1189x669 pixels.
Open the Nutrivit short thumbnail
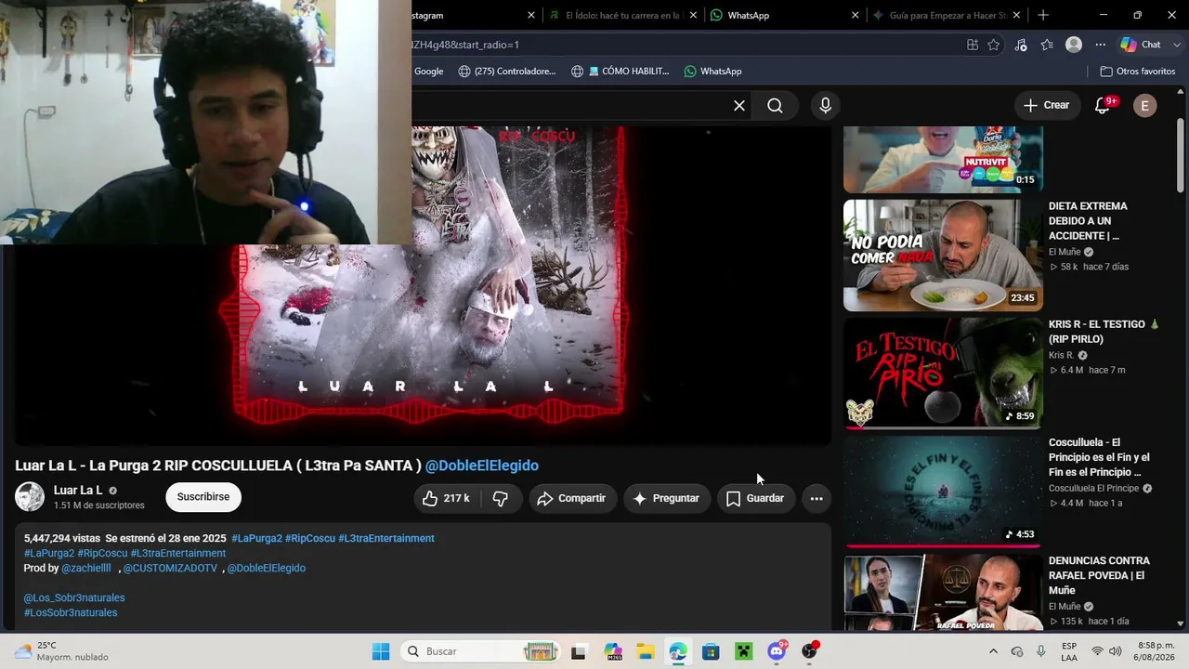click(x=943, y=160)
